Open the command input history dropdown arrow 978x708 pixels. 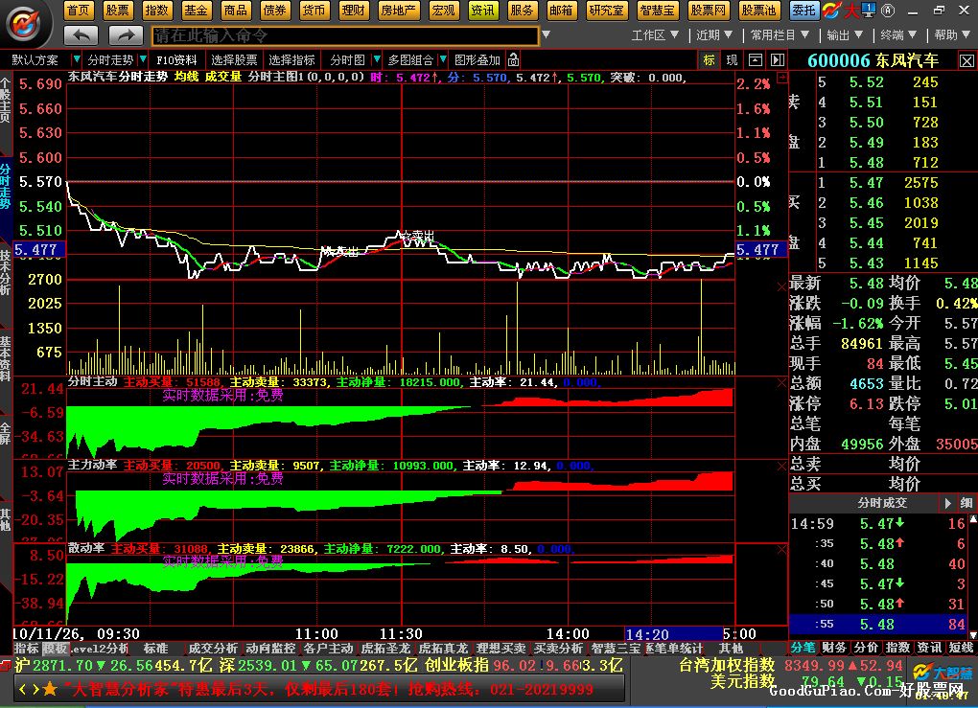pyautogui.click(x=546, y=34)
